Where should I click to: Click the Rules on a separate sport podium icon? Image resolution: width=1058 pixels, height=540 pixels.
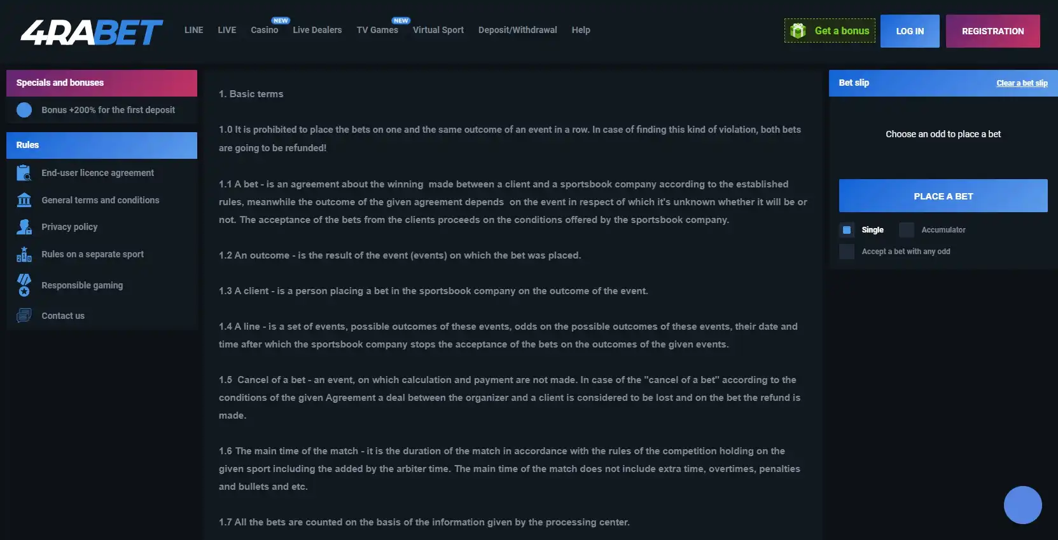coord(24,254)
